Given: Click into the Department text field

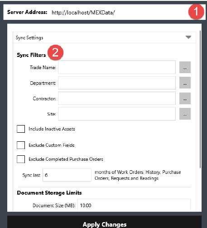Looking at the screenshot, I should 117,83.
